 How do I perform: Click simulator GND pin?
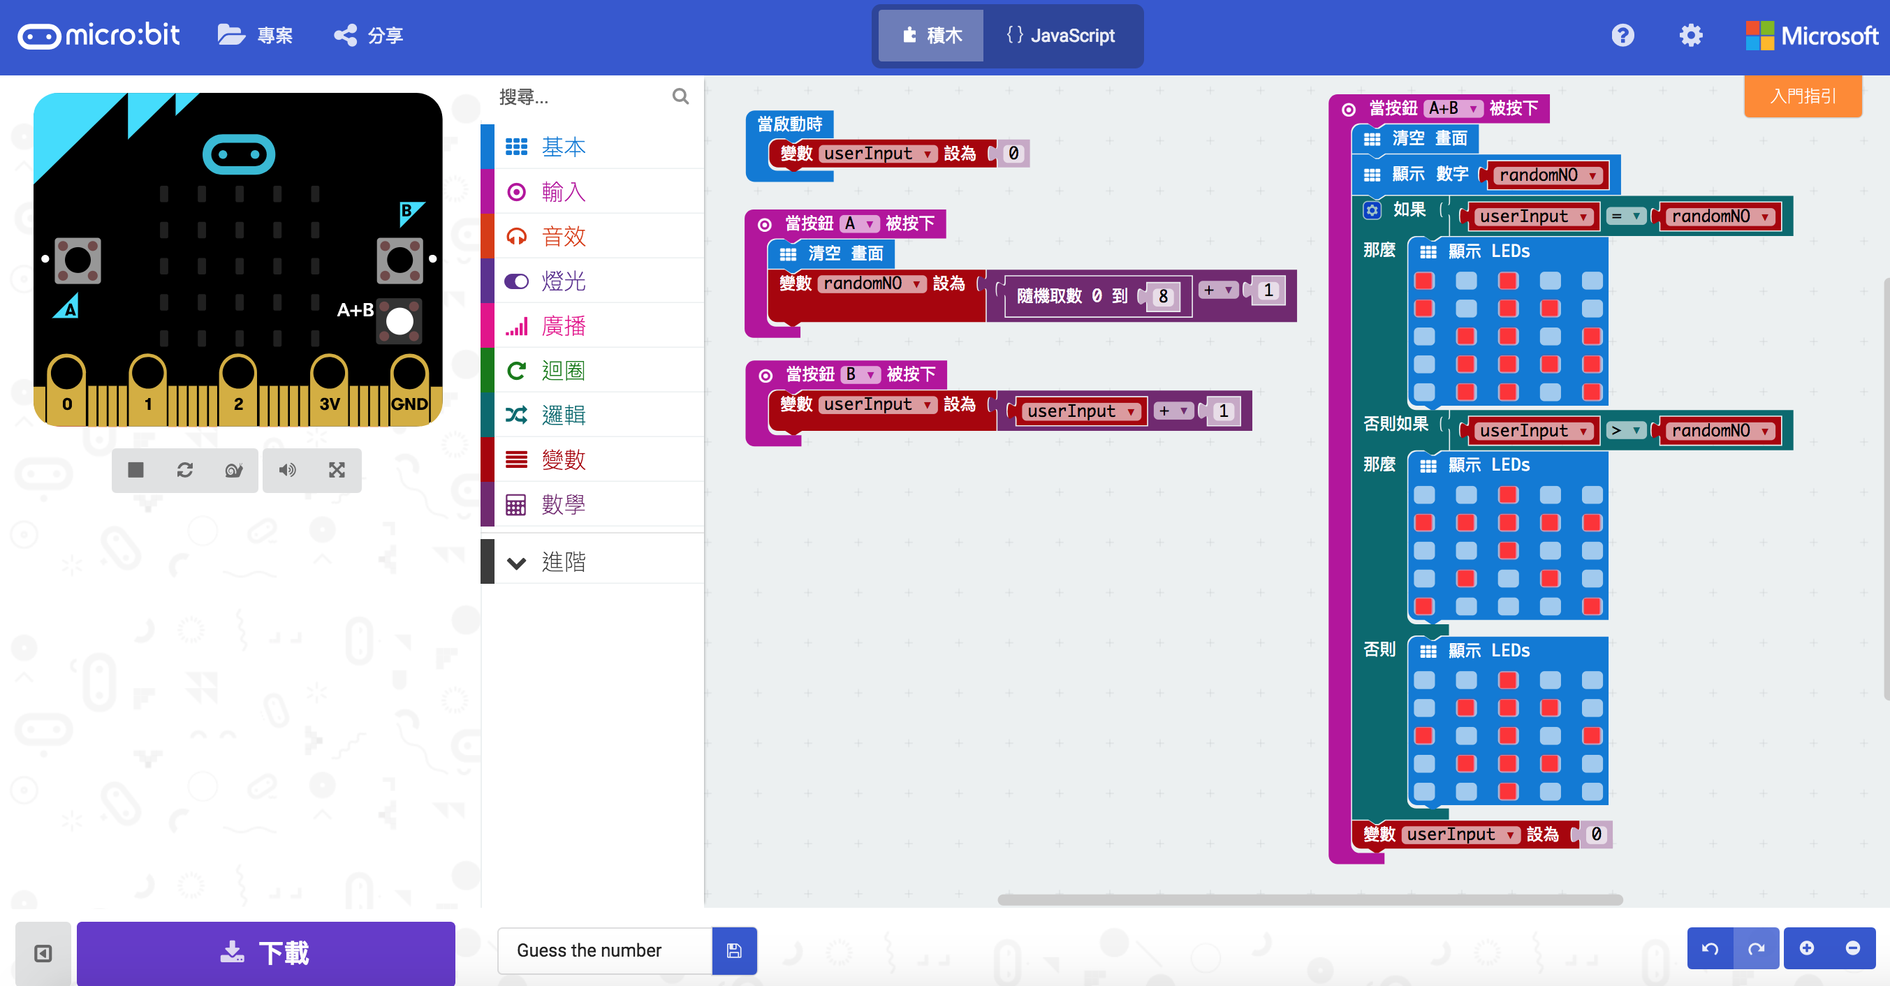(409, 390)
